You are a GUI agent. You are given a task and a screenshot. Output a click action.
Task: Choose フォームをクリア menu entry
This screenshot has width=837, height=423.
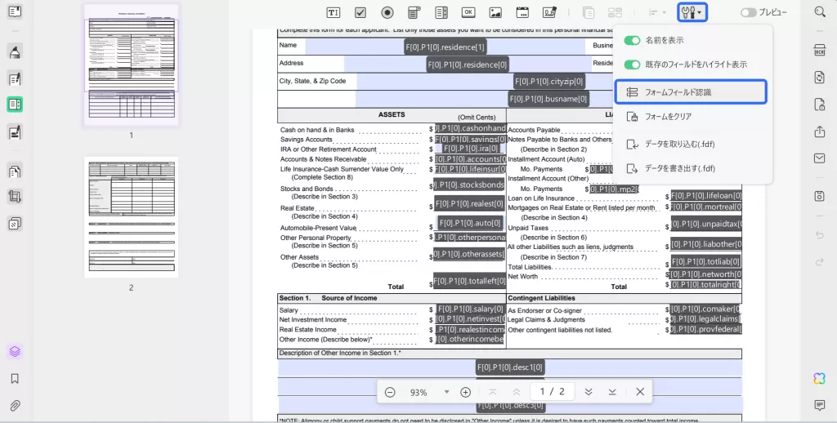tap(691, 116)
